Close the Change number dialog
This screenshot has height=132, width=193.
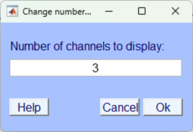[175, 11]
